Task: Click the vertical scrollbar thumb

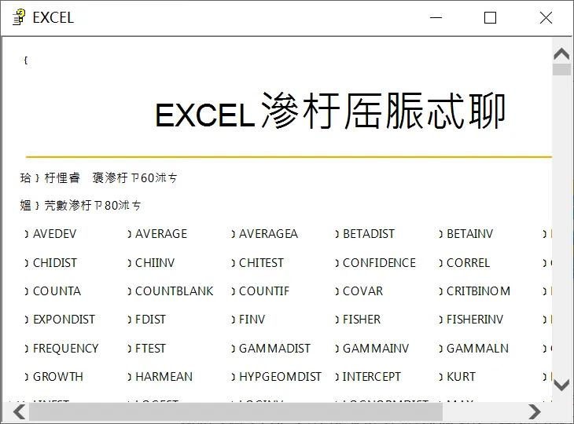Action: [x=561, y=69]
